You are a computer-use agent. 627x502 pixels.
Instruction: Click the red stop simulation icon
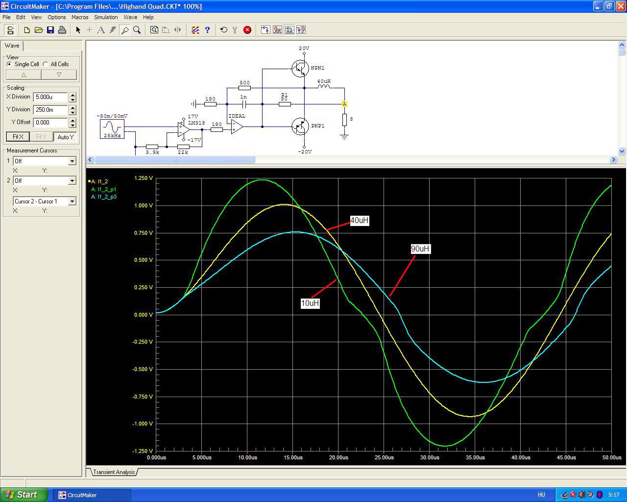click(x=247, y=30)
